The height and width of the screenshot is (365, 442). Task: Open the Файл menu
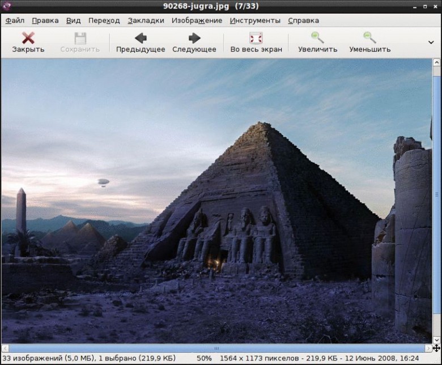(x=15, y=20)
